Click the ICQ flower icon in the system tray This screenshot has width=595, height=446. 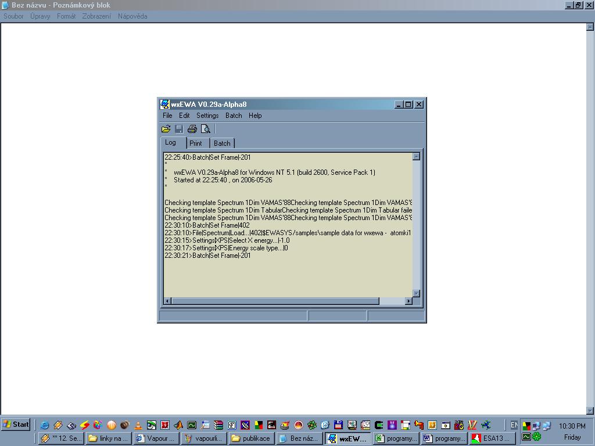coord(536,437)
